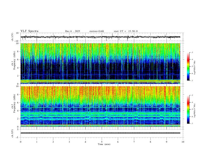
Task: Click inside the ch.2 spectrogram panel
Action: pos(100,107)
